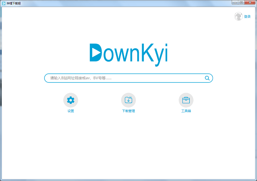Open the toolbox icon
This screenshot has width=257, height=181.
tap(186, 100)
